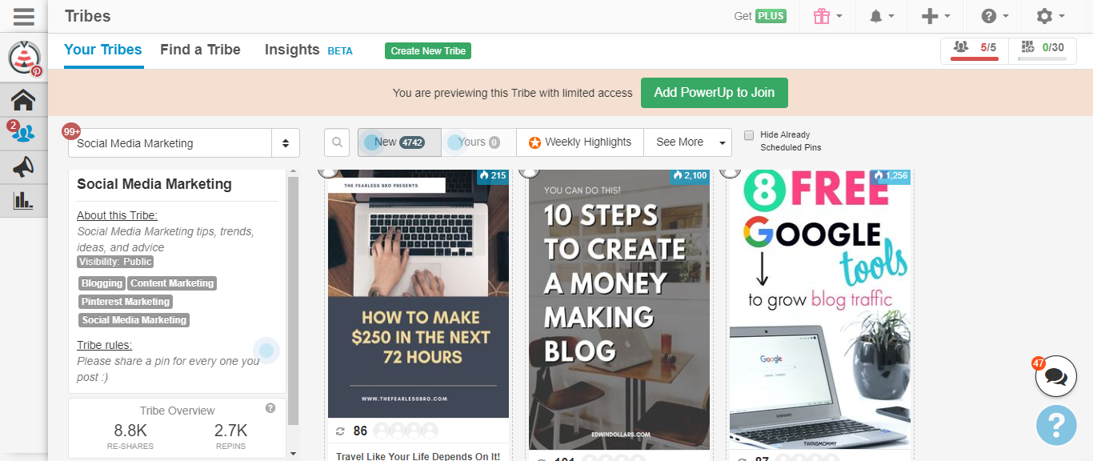This screenshot has width=1093, height=461.
Task: Open the gift icon dropdown
Action: (827, 16)
